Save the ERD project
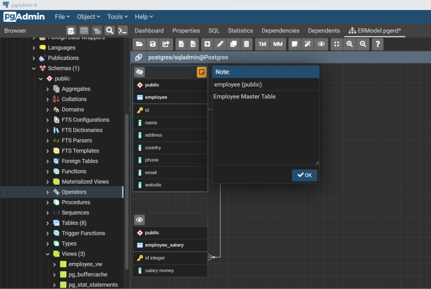The image size is (431, 289). click(152, 44)
